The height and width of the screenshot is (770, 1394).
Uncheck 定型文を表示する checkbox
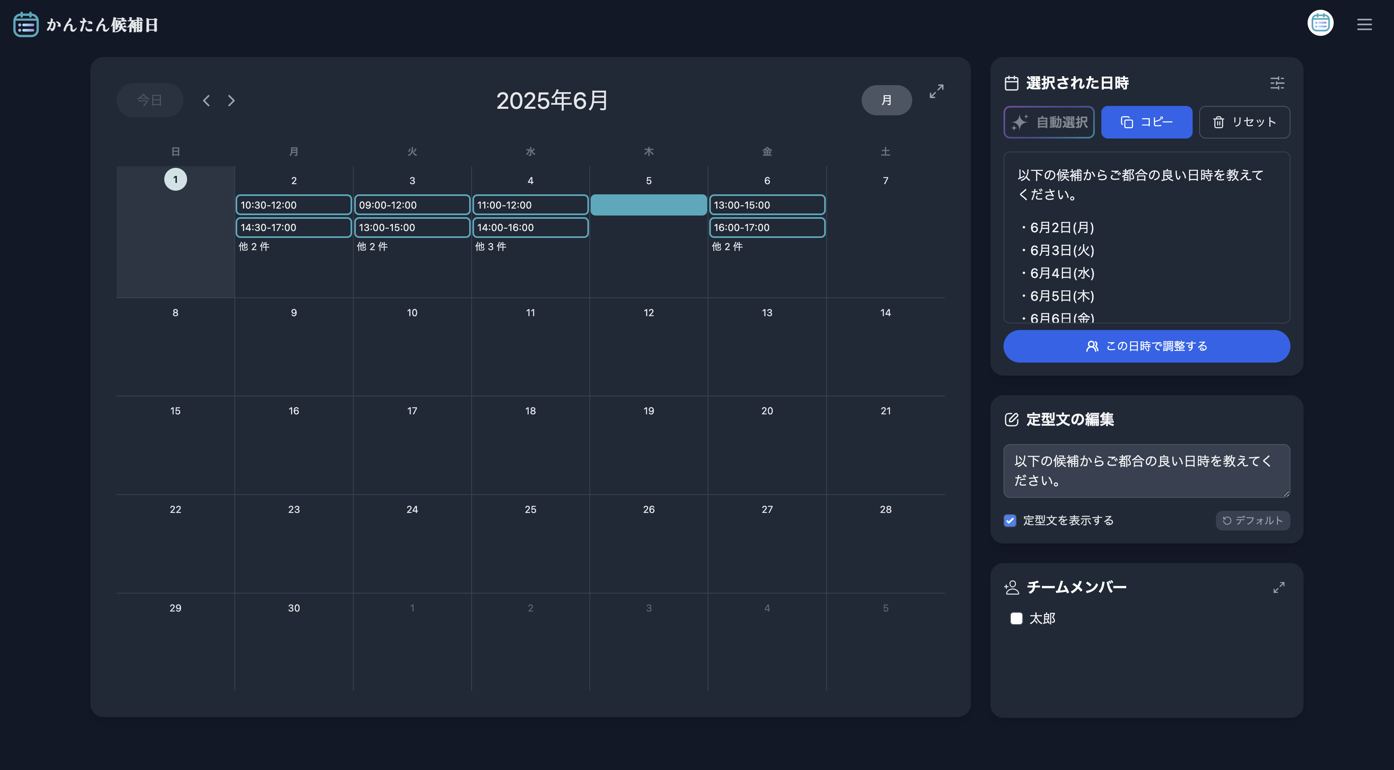[x=1010, y=520]
